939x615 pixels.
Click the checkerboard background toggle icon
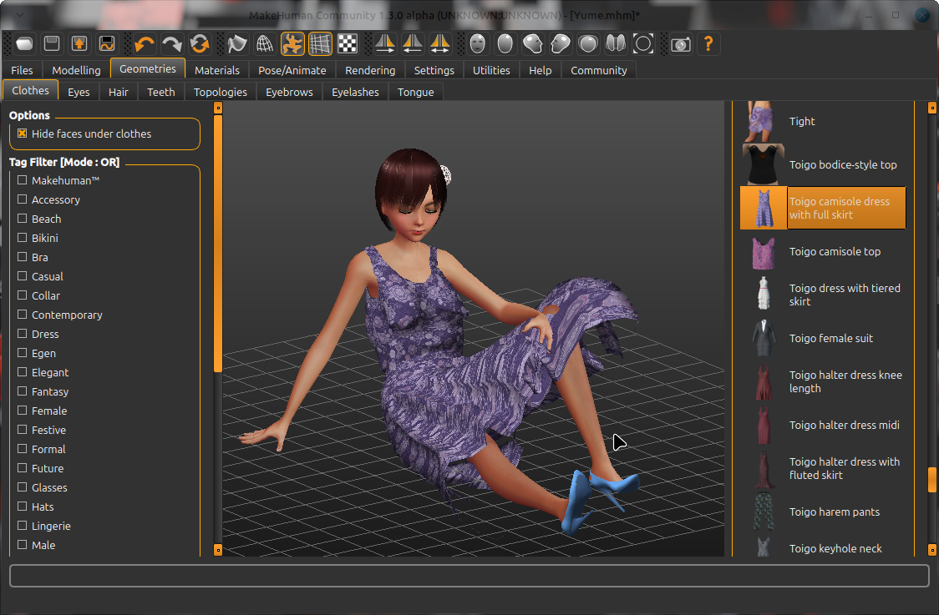click(x=347, y=43)
